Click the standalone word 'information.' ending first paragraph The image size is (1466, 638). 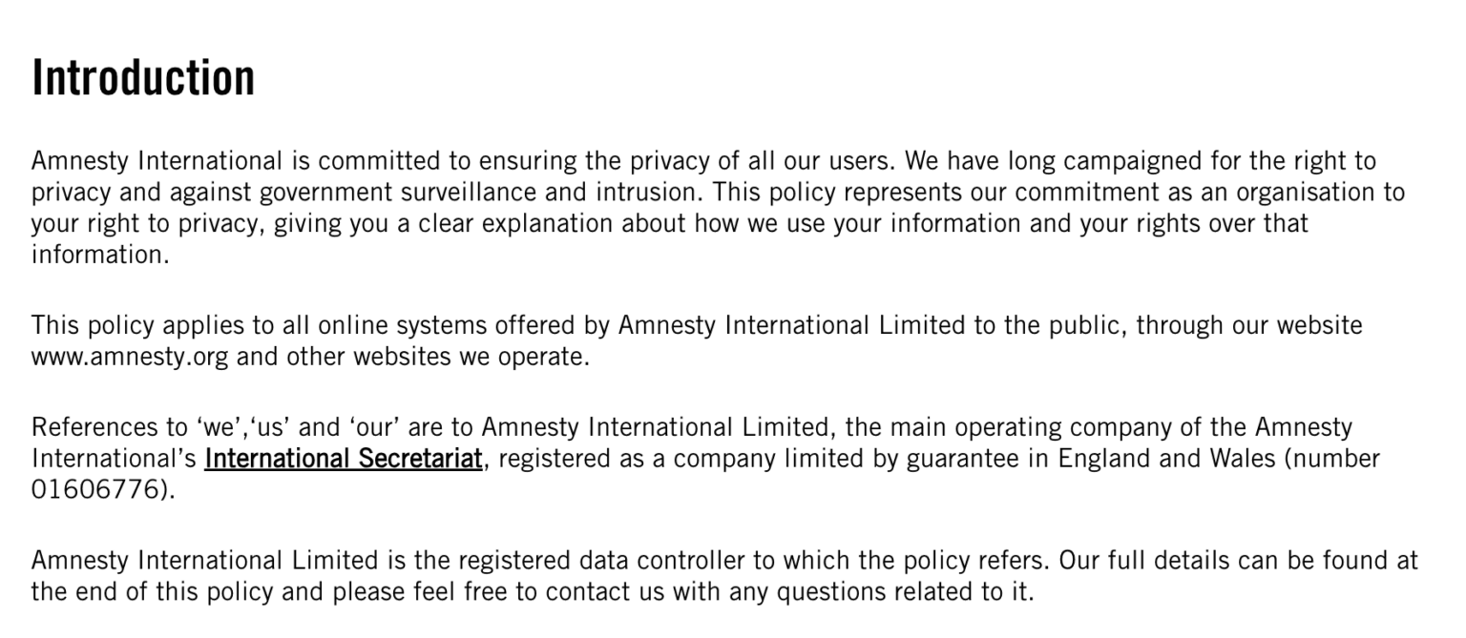coord(100,256)
